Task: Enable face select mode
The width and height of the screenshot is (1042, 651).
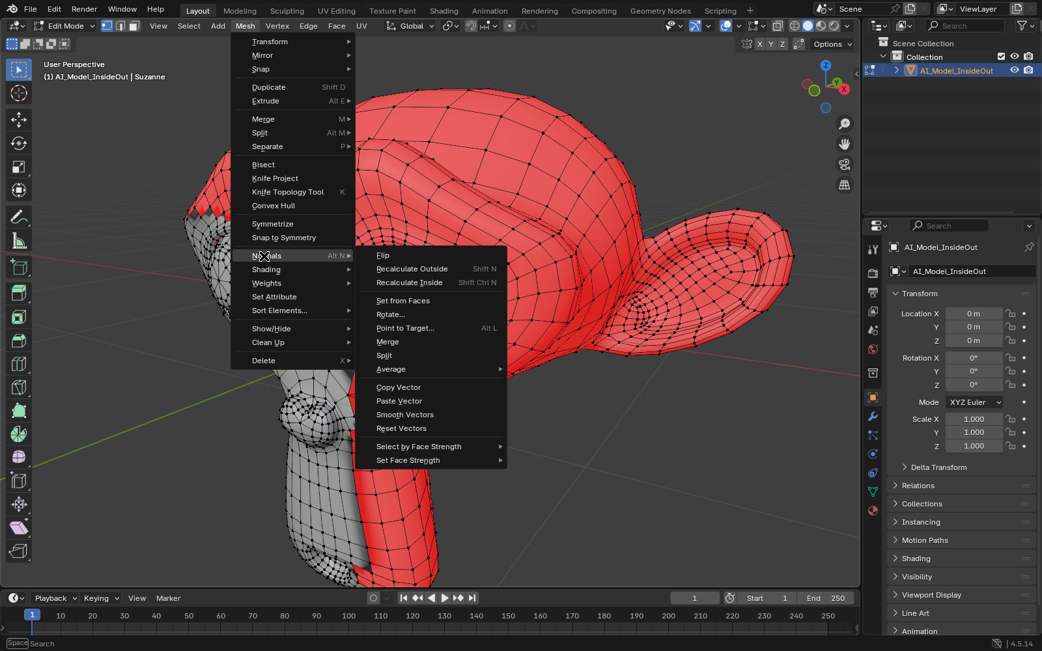Action: 134,26
